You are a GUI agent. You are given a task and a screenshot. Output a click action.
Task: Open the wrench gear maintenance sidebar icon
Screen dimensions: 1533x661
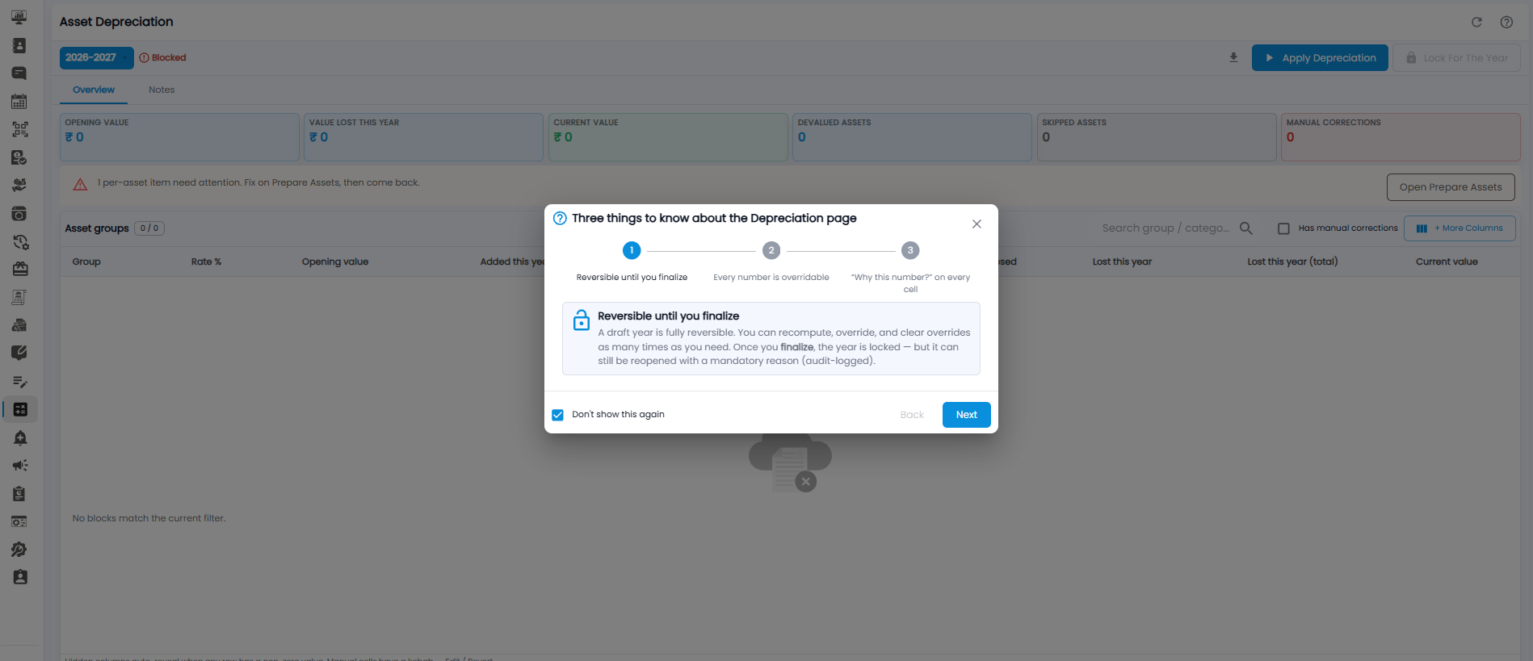(19, 550)
